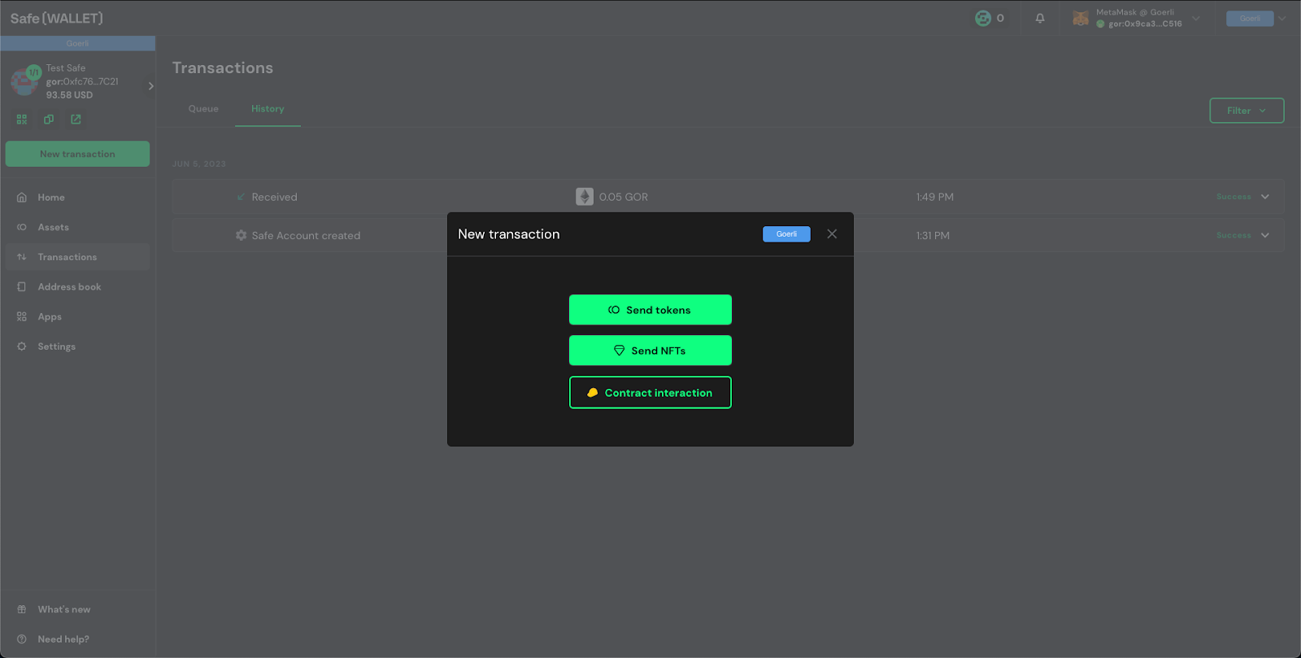The image size is (1301, 658).
Task: Expand the Safe account list chevron
Action: click(150, 85)
